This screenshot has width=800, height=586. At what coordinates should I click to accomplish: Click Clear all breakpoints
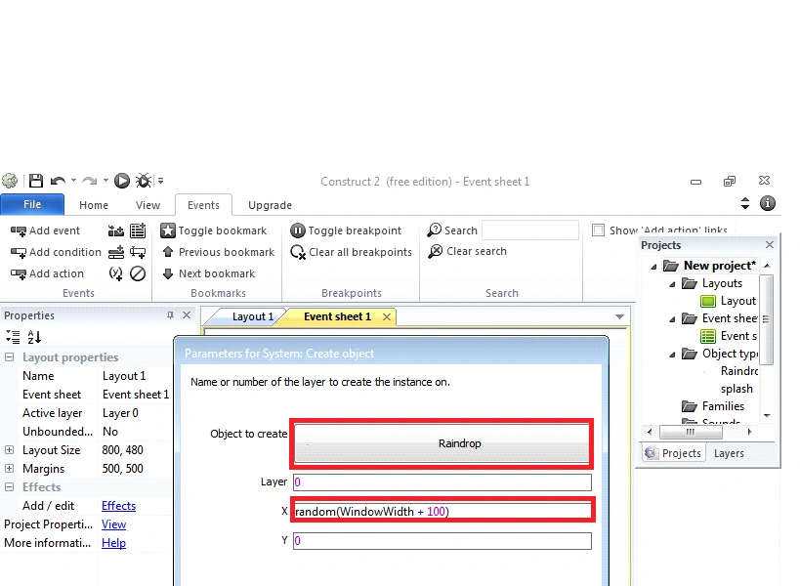coord(351,252)
